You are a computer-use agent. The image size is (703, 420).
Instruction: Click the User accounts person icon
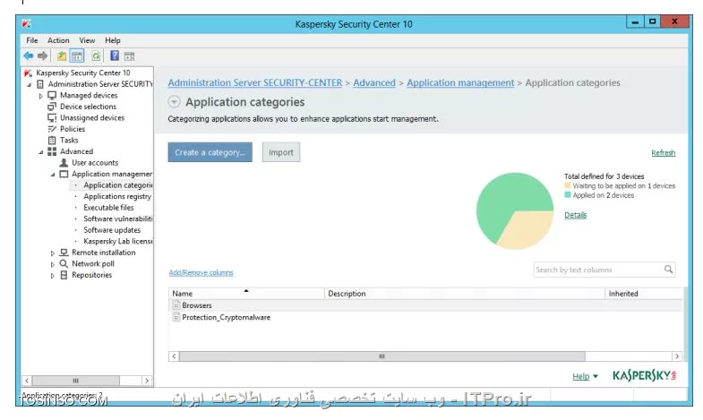tap(64, 162)
